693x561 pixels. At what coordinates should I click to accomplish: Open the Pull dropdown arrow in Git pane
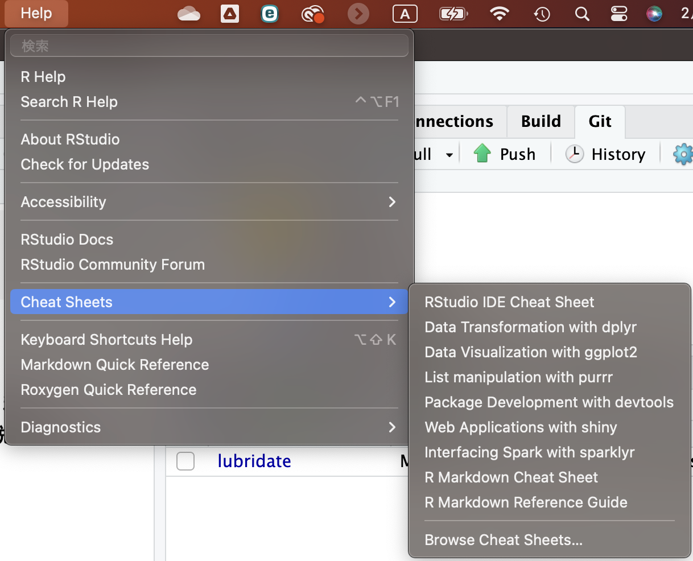tap(449, 155)
